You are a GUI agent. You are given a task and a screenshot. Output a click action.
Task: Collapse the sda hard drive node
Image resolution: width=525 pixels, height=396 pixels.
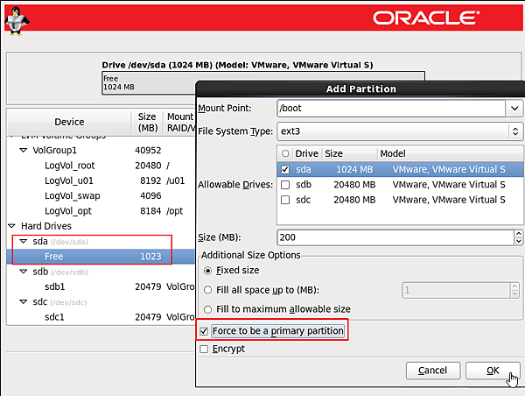pos(24,241)
